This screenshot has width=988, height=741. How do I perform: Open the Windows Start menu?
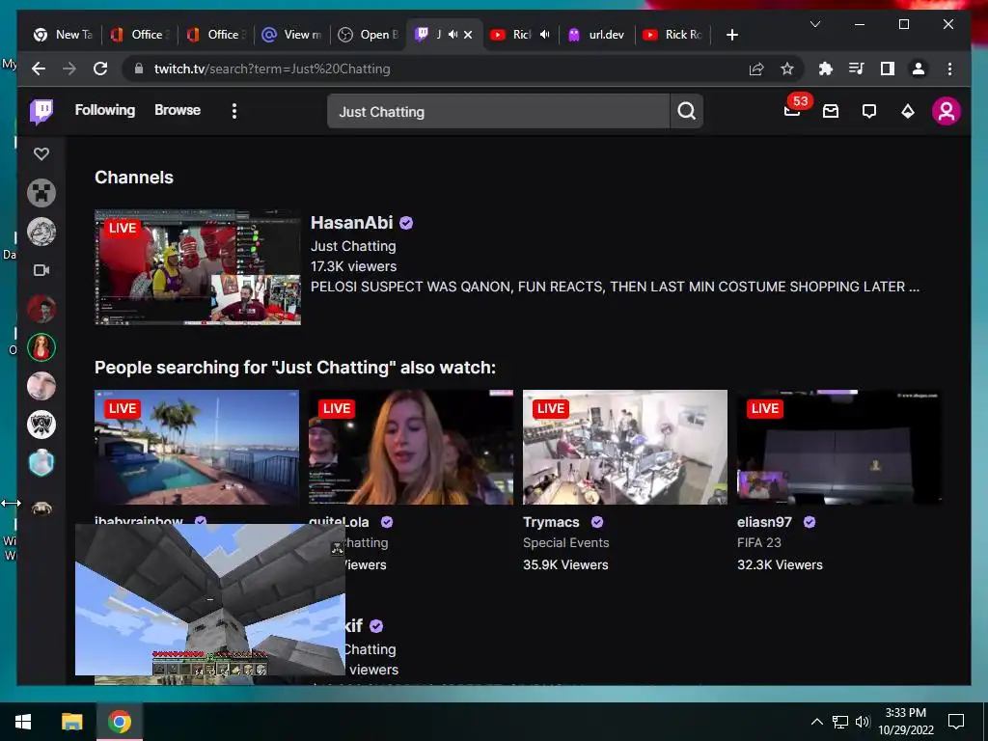tap(23, 722)
